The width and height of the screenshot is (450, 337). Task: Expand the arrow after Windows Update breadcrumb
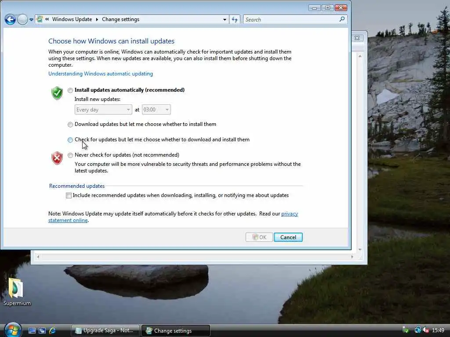point(97,19)
